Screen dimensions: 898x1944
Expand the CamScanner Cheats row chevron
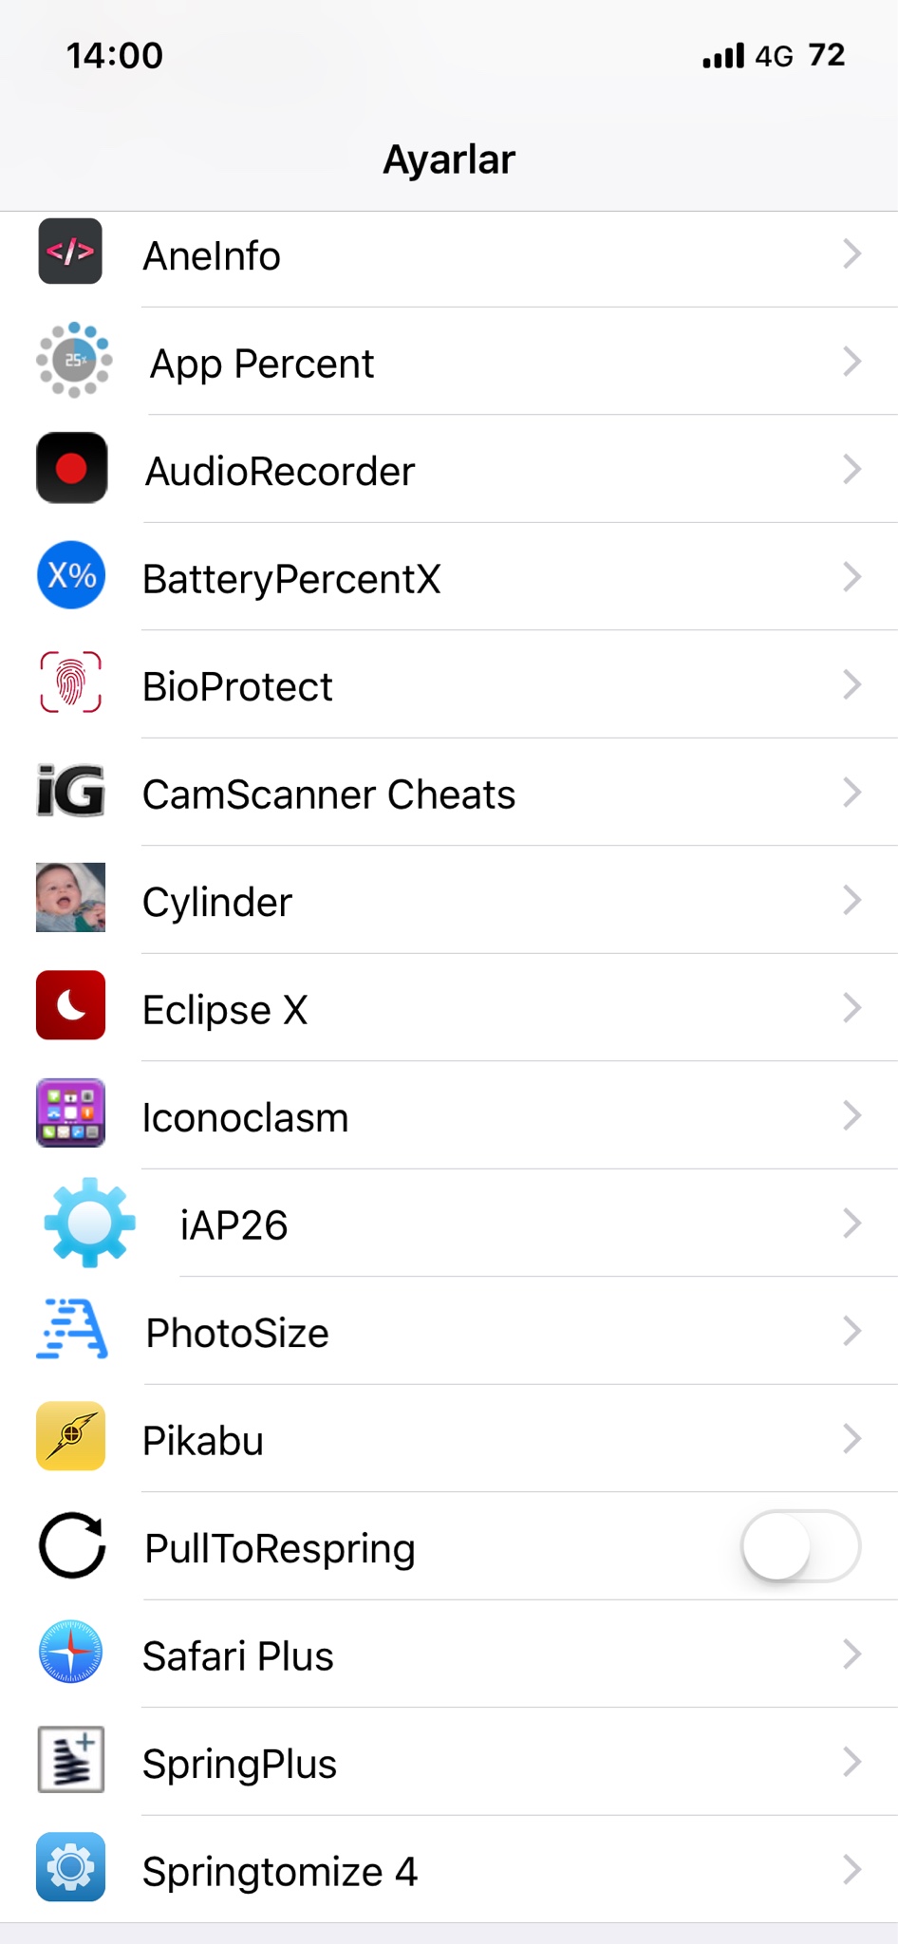[851, 793]
